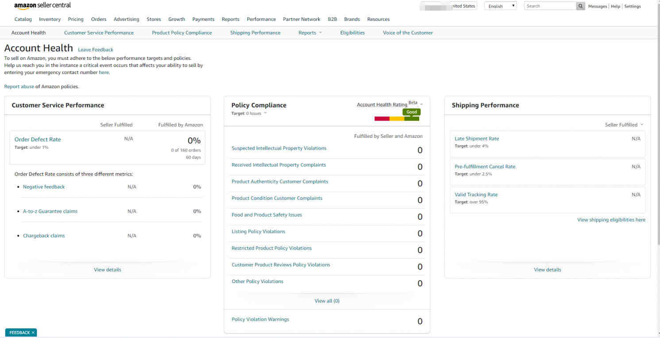Open Food and Product Safety Issues

(x=267, y=215)
